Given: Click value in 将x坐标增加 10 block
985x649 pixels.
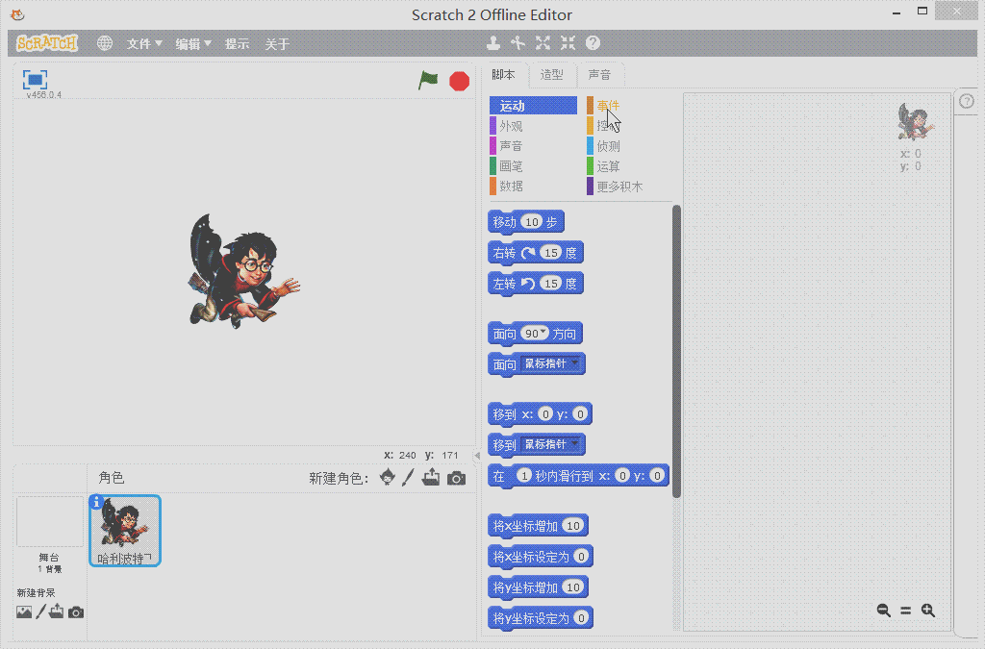Looking at the screenshot, I should [573, 525].
